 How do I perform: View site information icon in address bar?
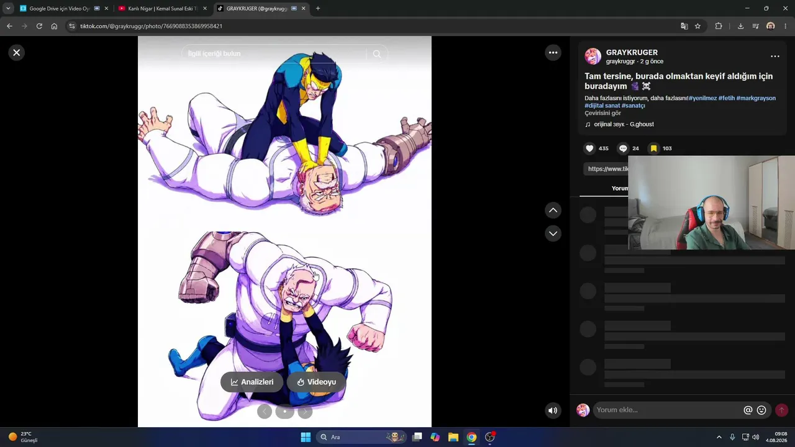coord(71,26)
